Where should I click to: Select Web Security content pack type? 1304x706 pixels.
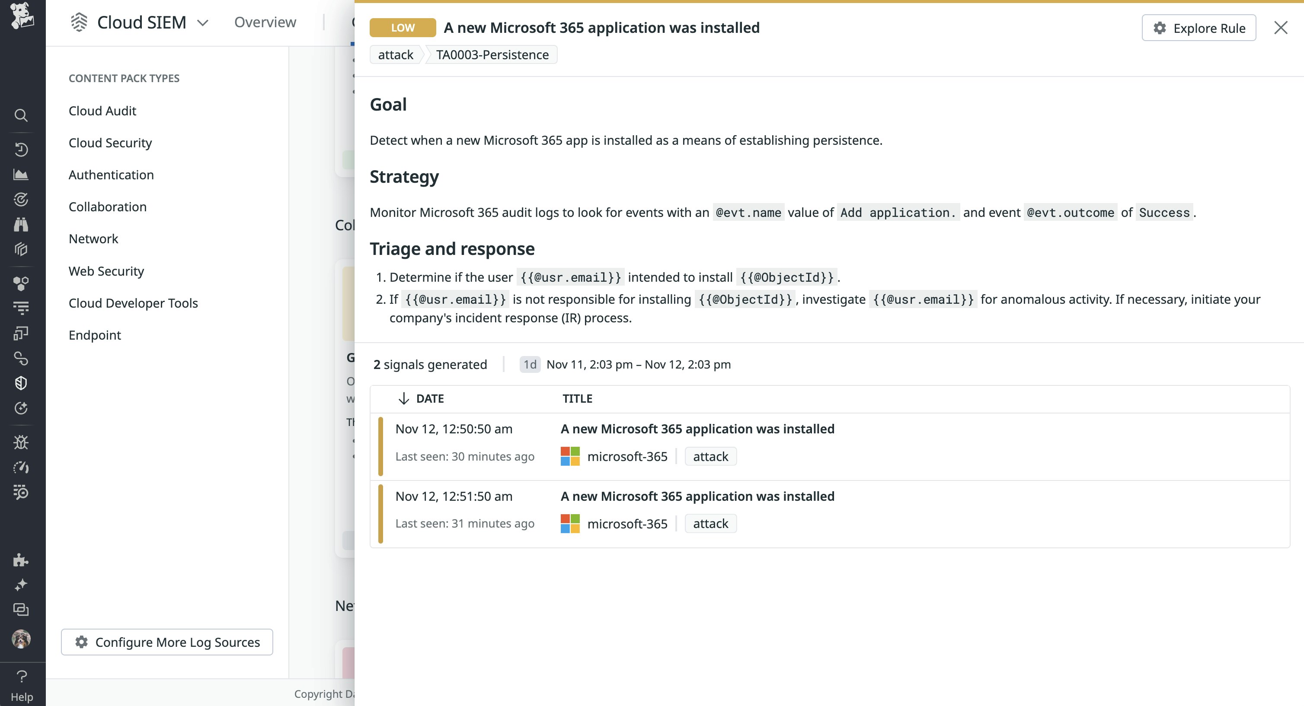(106, 271)
